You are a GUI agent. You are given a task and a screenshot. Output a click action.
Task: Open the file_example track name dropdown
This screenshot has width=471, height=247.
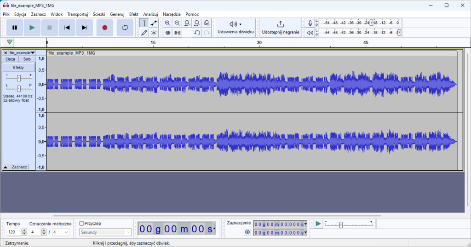(22, 53)
